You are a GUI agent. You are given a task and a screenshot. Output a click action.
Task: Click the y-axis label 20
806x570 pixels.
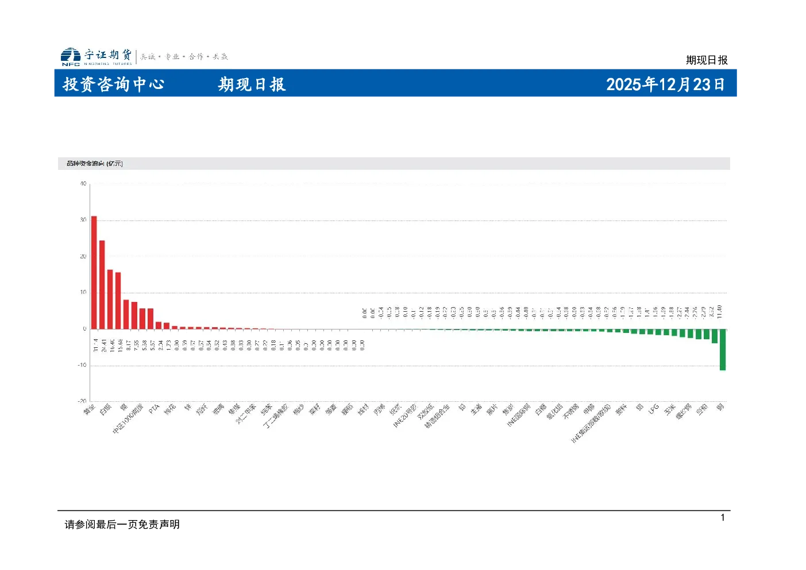83,256
